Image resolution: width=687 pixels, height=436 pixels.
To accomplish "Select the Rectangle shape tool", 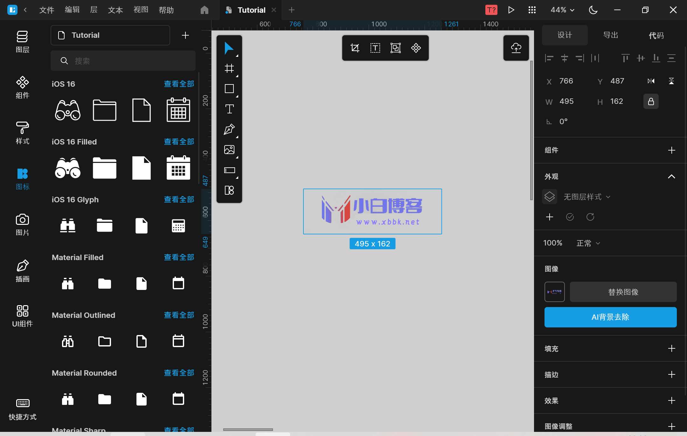I will pyautogui.click(x=229, y=89).
